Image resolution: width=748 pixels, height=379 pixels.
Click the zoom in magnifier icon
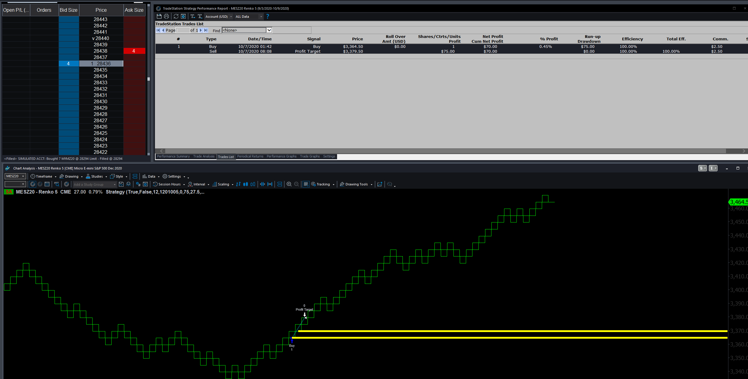pos(289,184)
